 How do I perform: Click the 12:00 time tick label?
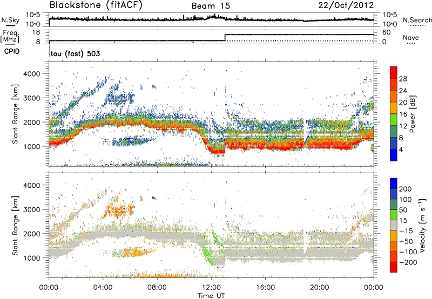point(211,288)
